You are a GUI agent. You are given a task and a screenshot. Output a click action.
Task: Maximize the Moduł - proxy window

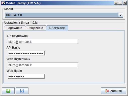pyautogui.click(x=120, y=3)
